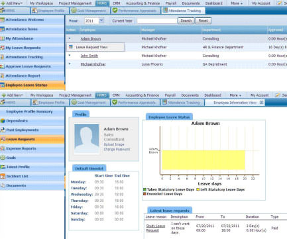Click the Leave Requests sidebar icon

tap(3, 139)
